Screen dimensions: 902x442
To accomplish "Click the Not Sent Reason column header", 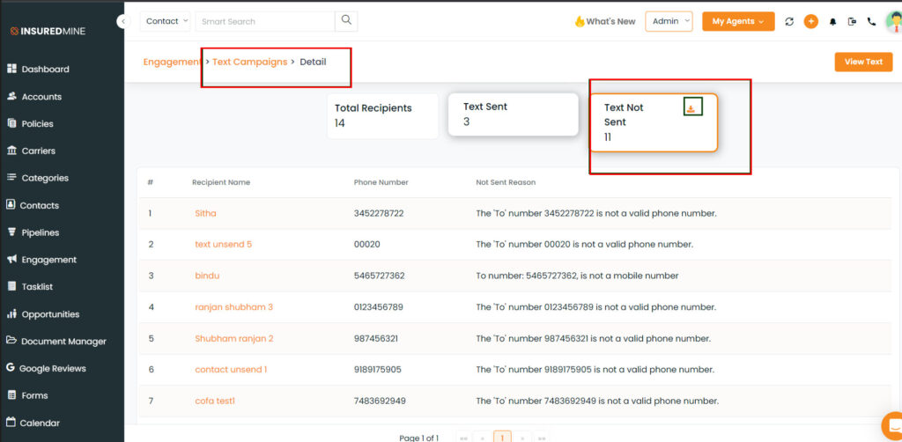I will click(x=506, y=182).
